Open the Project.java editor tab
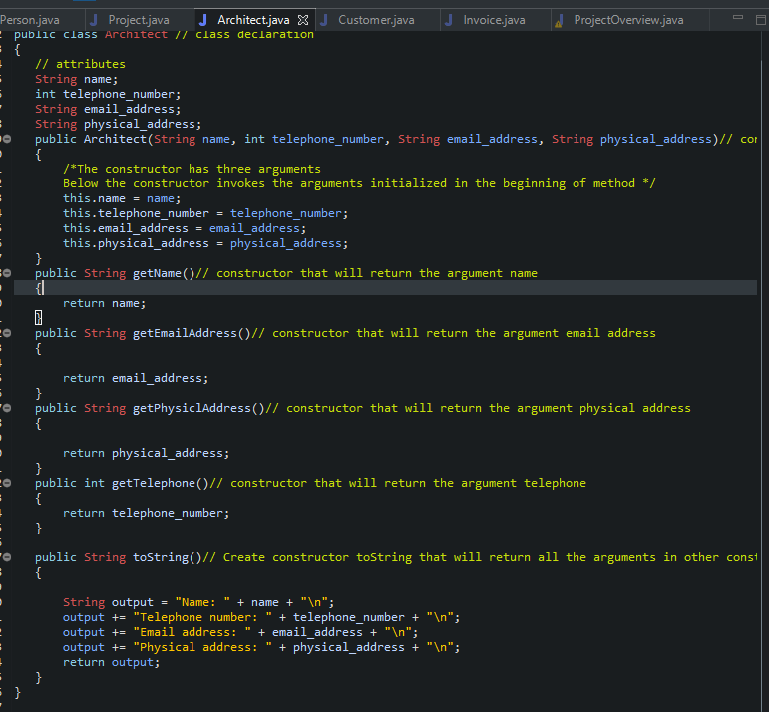The width and height of the screenshot is (769, 712). [x=139, y=20]
